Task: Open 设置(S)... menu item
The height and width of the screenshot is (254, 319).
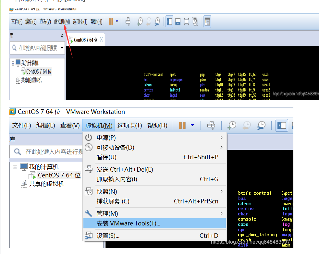Action: (154, 236)
